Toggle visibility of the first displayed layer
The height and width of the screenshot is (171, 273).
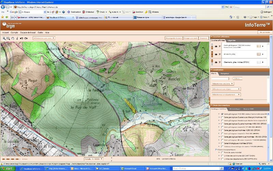216,46
